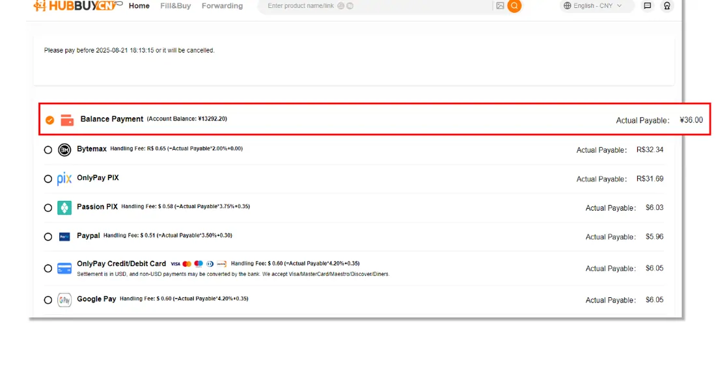Click the R$32.34 payable amount
This screenshot has width=716, height=387.
650,150
